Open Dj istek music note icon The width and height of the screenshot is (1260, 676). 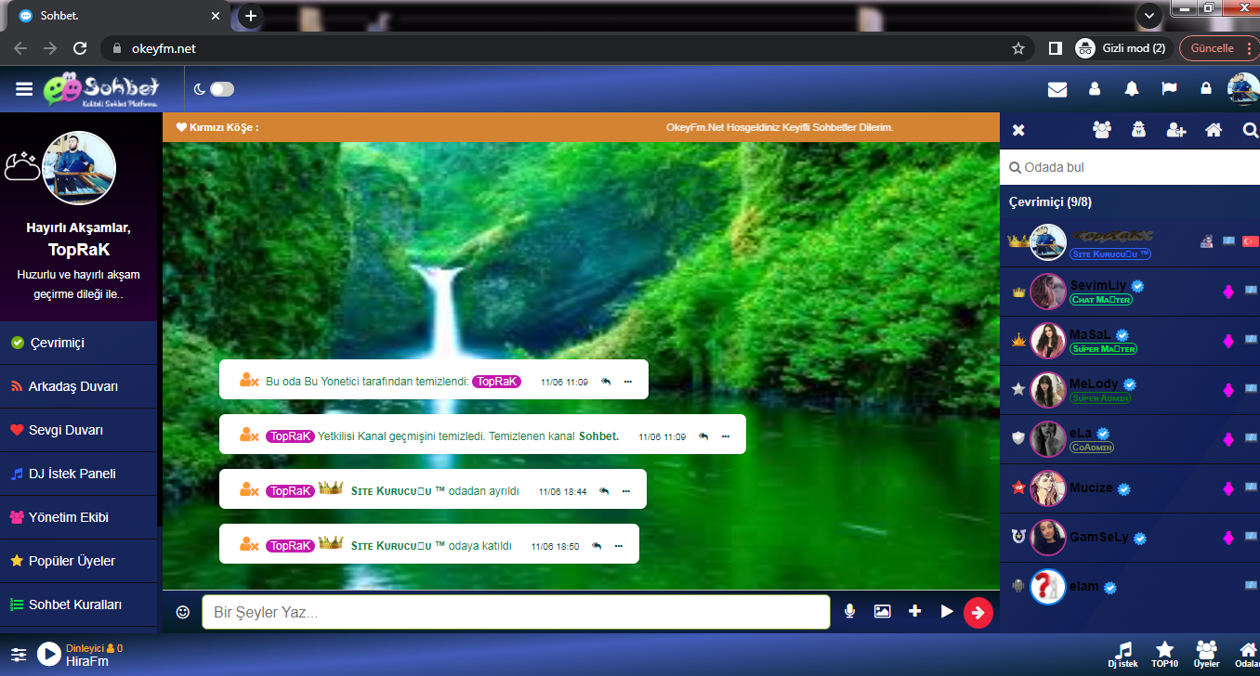(x=1123, y=655)
